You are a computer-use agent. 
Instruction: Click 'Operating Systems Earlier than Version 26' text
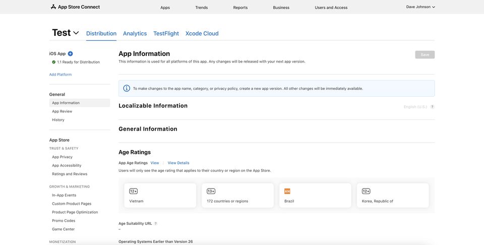(x=156, y=241)
